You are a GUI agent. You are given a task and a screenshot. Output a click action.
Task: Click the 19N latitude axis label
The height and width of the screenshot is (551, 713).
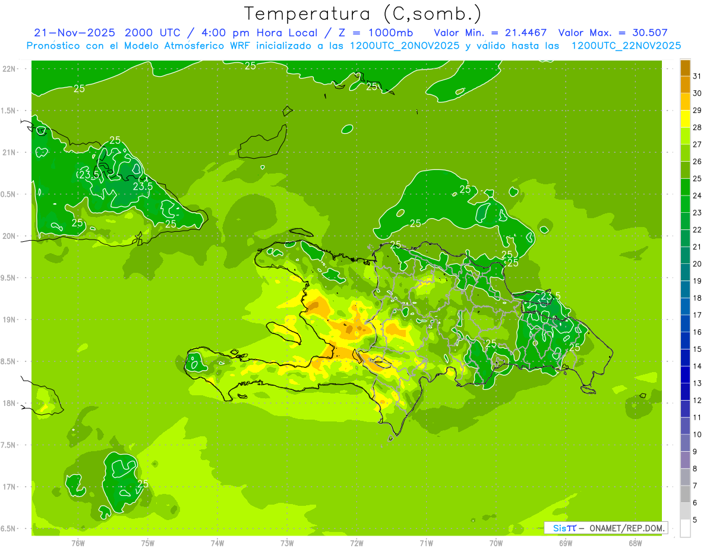pyautogui.click(x=9, y=319)
